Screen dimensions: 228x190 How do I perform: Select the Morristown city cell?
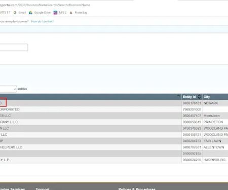pyautogui.click(x=211, y=116)
